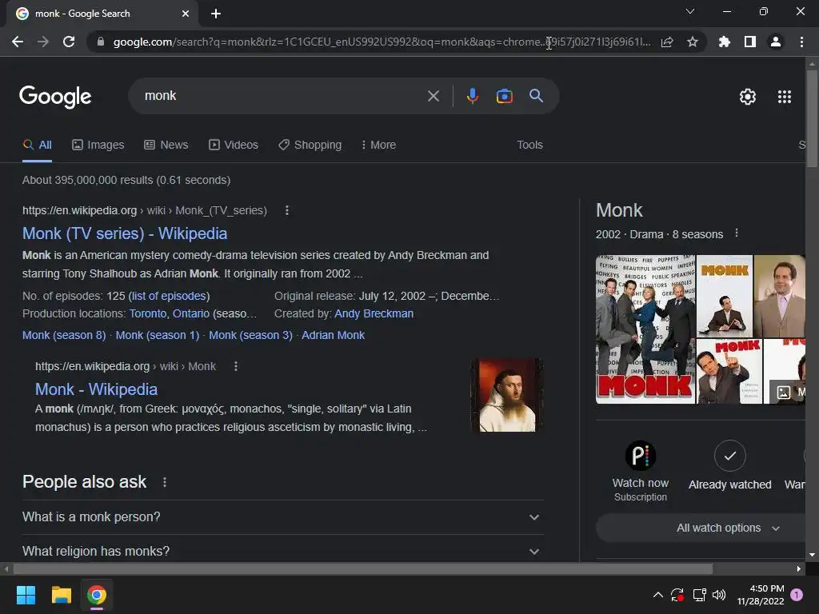Open the Extensions puzzle icon
The width and height of the screenshot is (819, 614).
725,42
